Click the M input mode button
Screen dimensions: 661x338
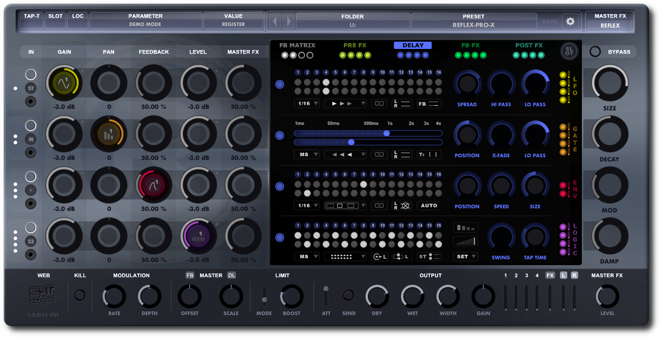coord(31,140)
